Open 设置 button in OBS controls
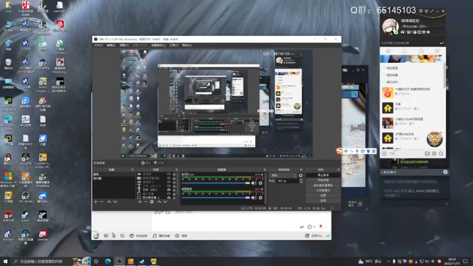This screenshot has height=266, width=473. (323, 196)
